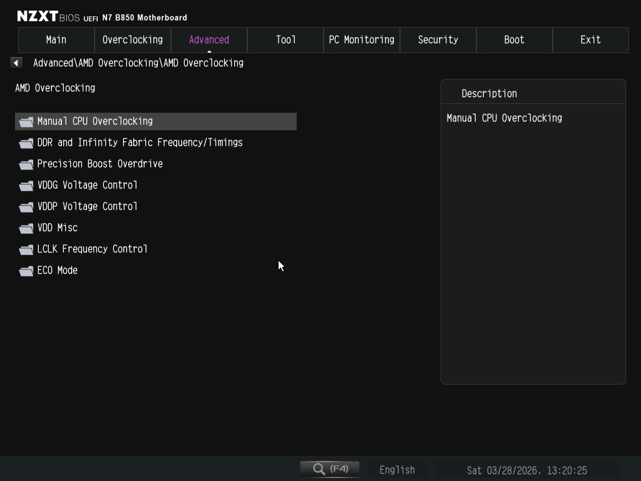Change language via the English button

397,470
